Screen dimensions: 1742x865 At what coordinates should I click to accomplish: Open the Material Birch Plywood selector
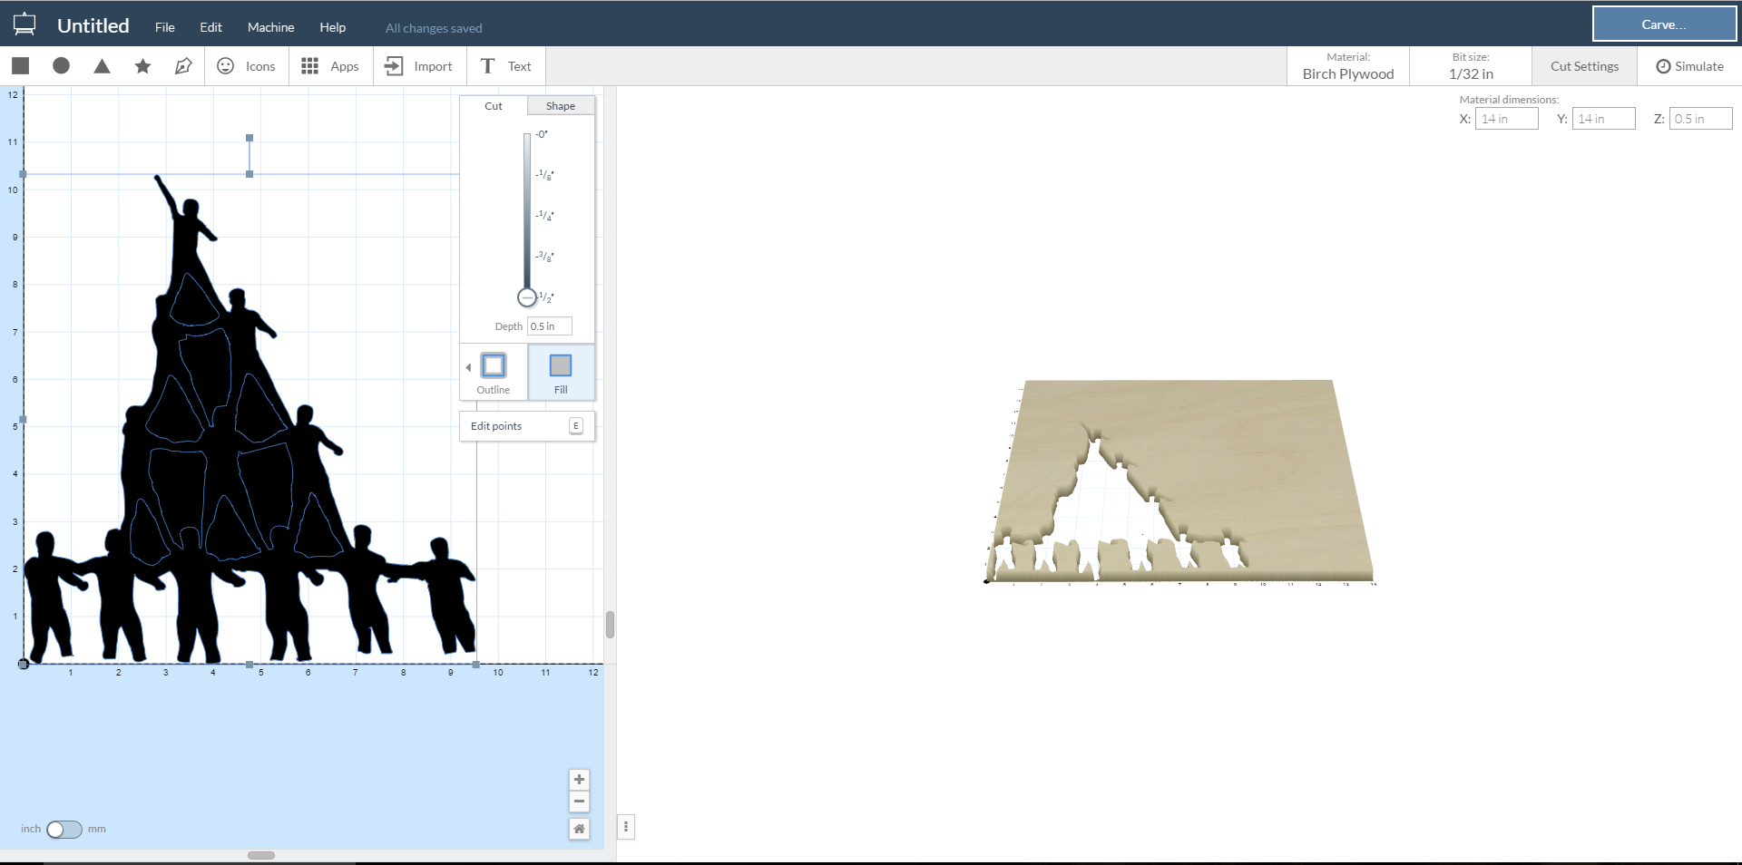pyautogui.click(x=1347, y=66)
